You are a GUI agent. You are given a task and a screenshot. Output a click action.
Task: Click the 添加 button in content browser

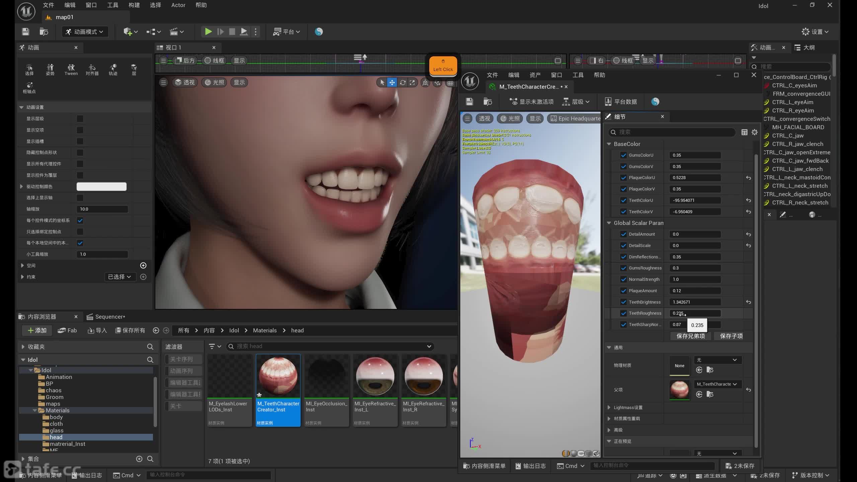(37, 330)
